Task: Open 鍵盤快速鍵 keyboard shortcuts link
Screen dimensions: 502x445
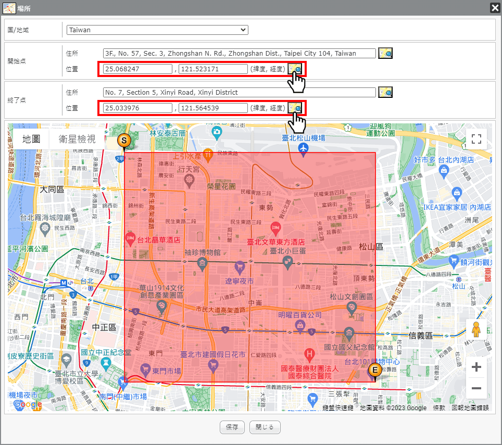Action: pyautogui.click(x=337, y=408)
